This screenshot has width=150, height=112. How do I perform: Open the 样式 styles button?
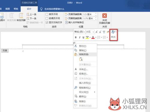tap(113, 35)
